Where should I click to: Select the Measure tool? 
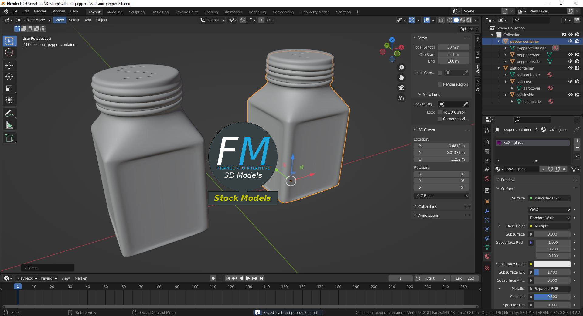pos(9,125)
